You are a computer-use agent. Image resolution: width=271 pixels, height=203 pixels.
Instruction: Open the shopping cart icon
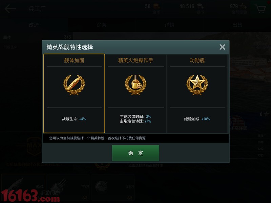coord(260,8)
